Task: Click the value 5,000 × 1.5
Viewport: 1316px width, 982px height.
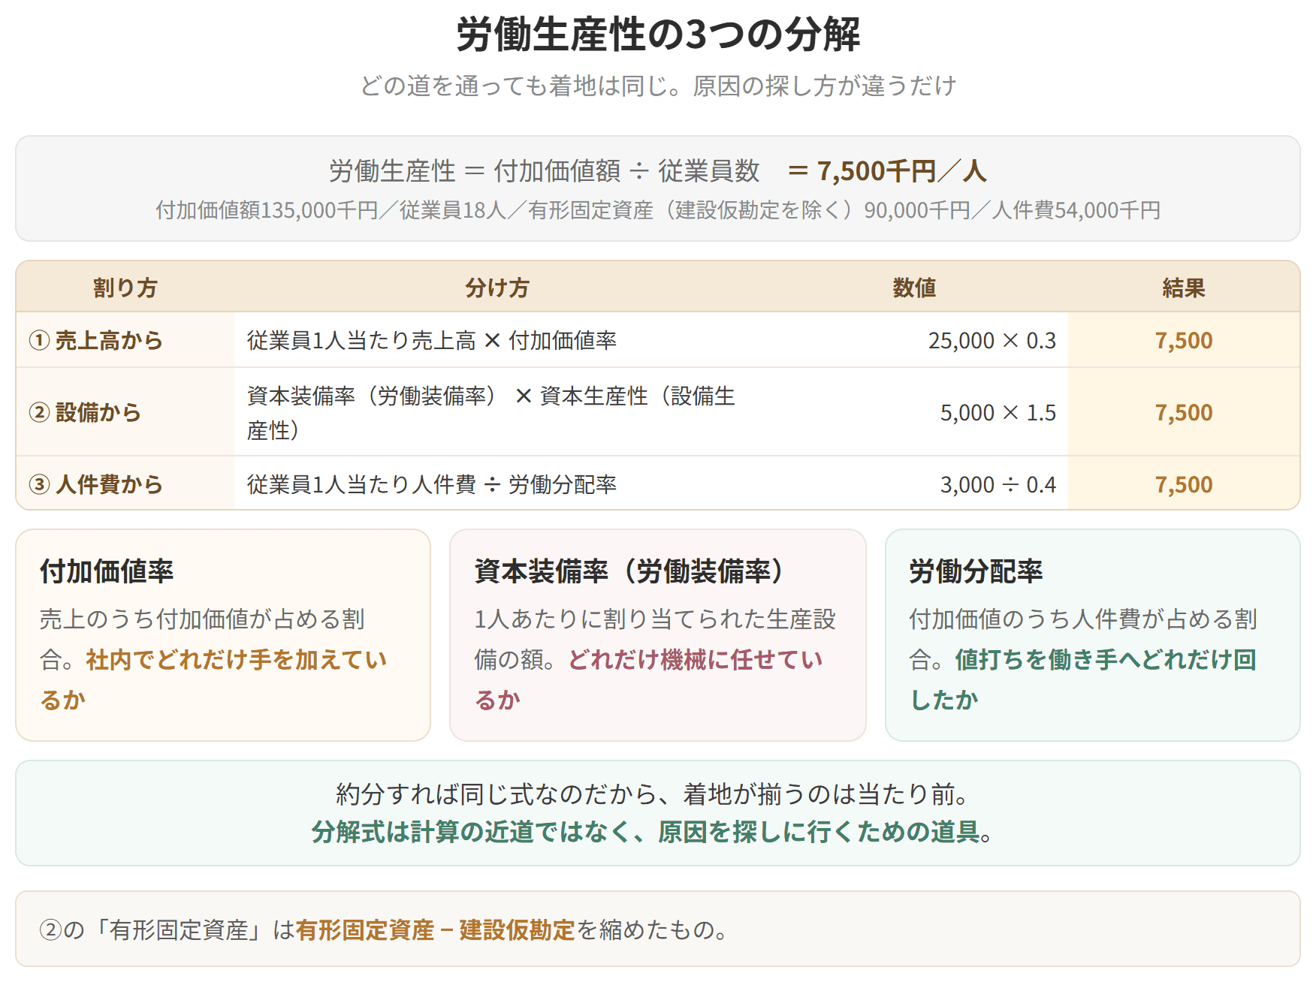Action: [998, 412]
